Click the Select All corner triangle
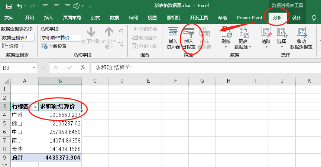Viewport: 321px width, 167px height. coord(6,81)
